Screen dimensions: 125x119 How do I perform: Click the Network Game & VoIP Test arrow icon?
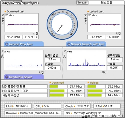69,44
